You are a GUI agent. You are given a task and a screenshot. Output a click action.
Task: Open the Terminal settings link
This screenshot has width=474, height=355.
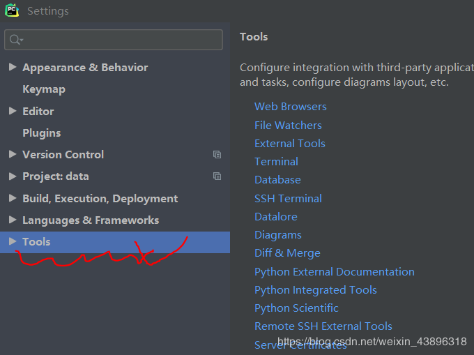click(x=276, y=162)
